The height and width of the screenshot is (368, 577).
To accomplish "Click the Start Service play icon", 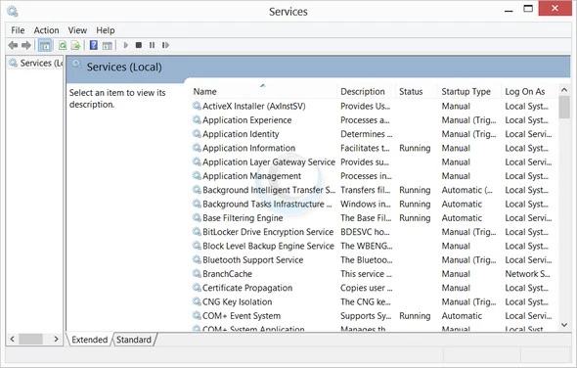I will click(126, 45).
